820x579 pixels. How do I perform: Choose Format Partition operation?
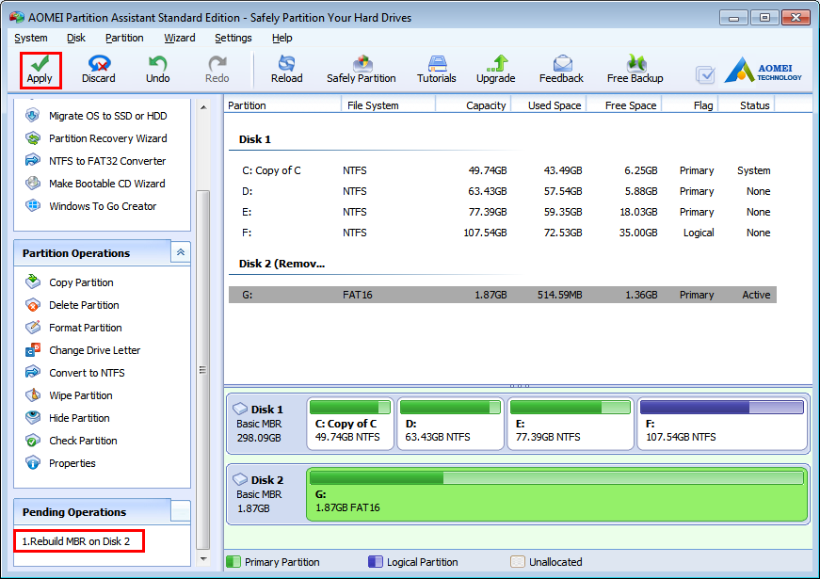pyautogui.click(x=73, y=328)
